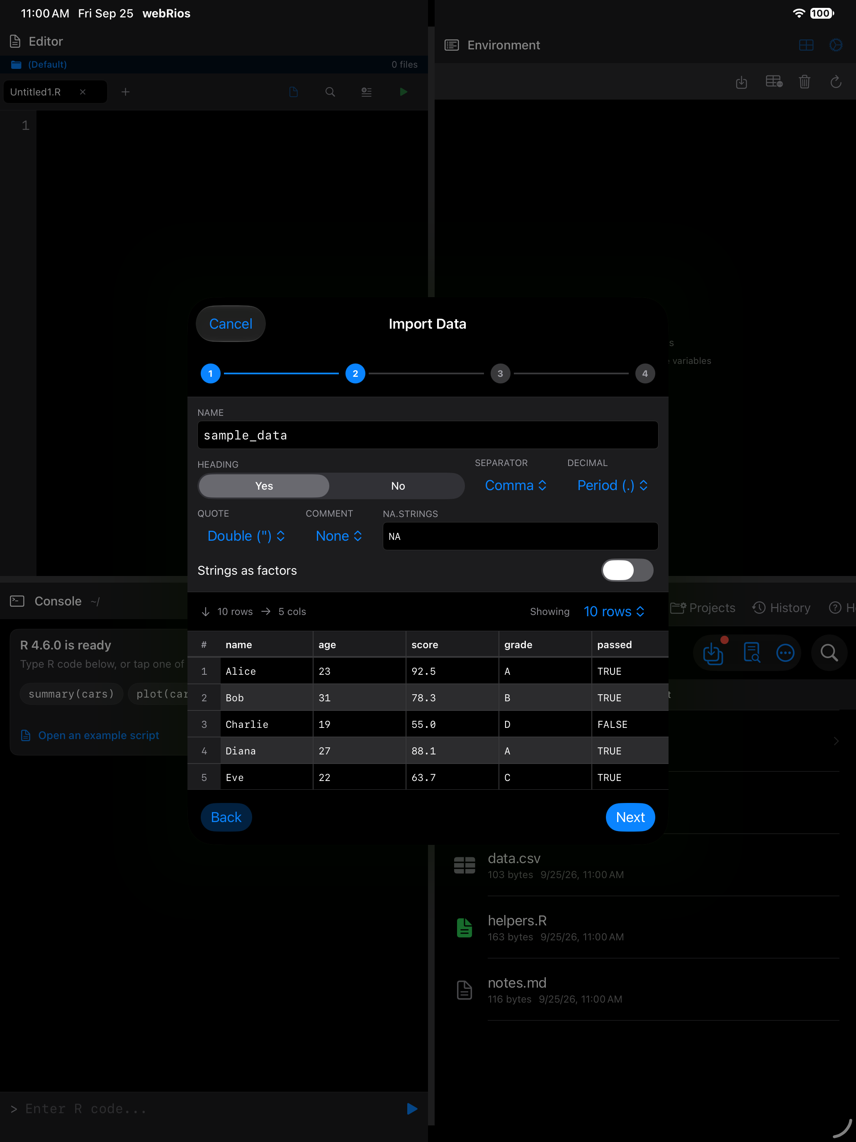Send console command with play arrow

click(x=412, y=1108)
